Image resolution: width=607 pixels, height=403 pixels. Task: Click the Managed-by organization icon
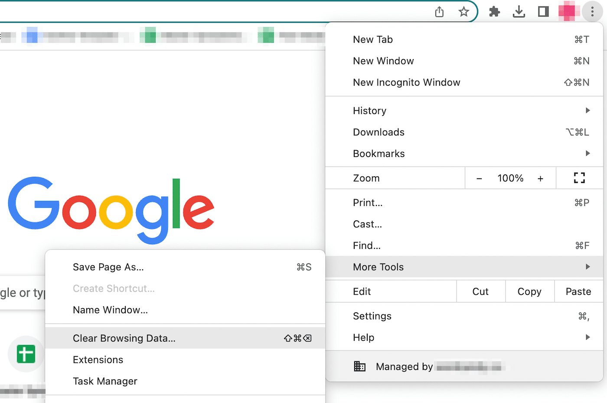(x=360, y=366)
